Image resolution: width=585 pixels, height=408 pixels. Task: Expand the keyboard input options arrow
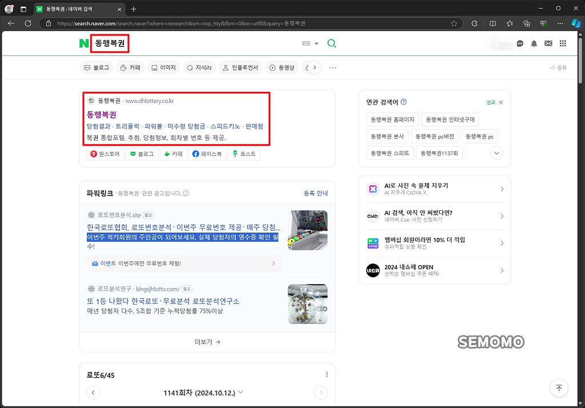pos(316,43)
